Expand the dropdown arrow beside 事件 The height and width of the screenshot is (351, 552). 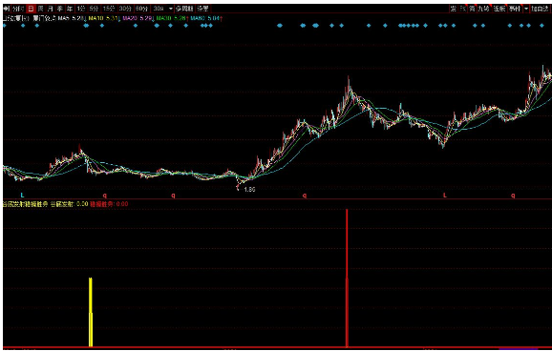(526, 9)
